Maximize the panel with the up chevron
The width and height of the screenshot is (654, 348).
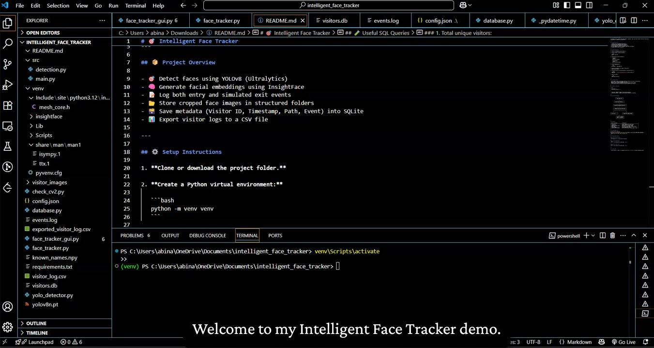(x=634, y=235)
